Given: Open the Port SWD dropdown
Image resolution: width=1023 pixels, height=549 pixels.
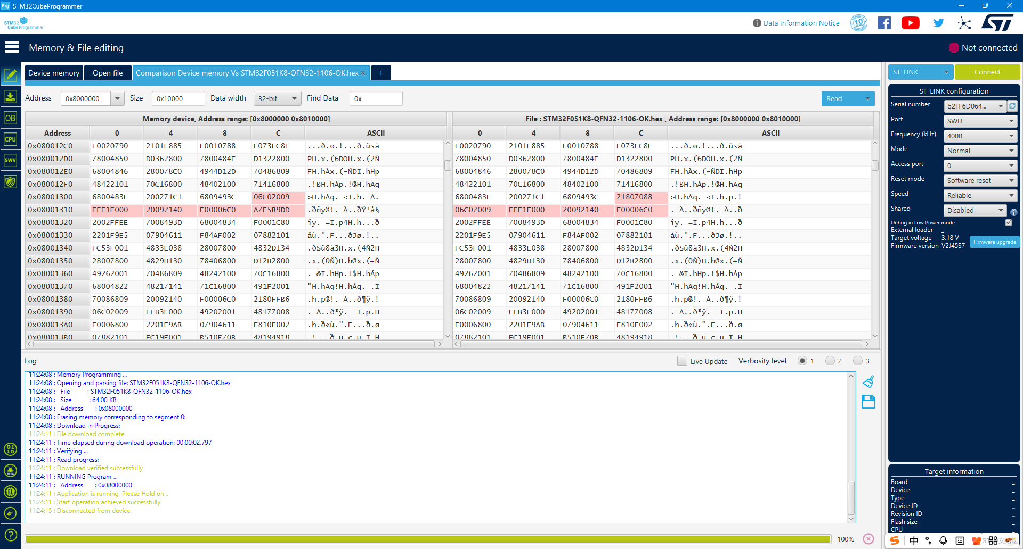Looking at the screenshot, I should click(980, 121).
